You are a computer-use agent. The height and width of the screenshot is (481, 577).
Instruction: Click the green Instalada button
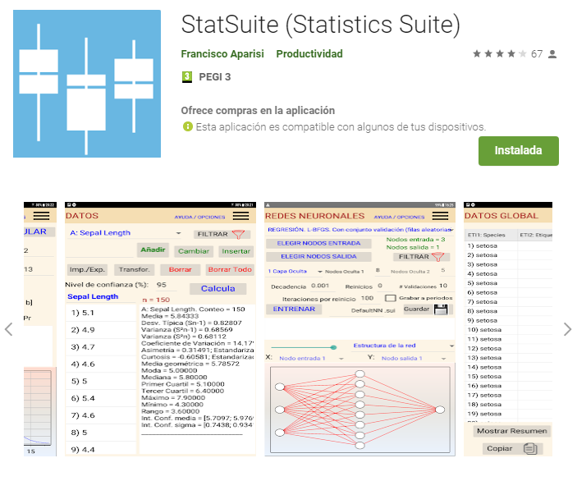[x=519, y=151]
